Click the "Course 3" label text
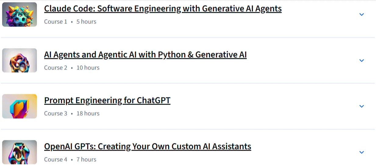Image resolution: width=376 pixels, height=165 pixels. pos(56,113)
